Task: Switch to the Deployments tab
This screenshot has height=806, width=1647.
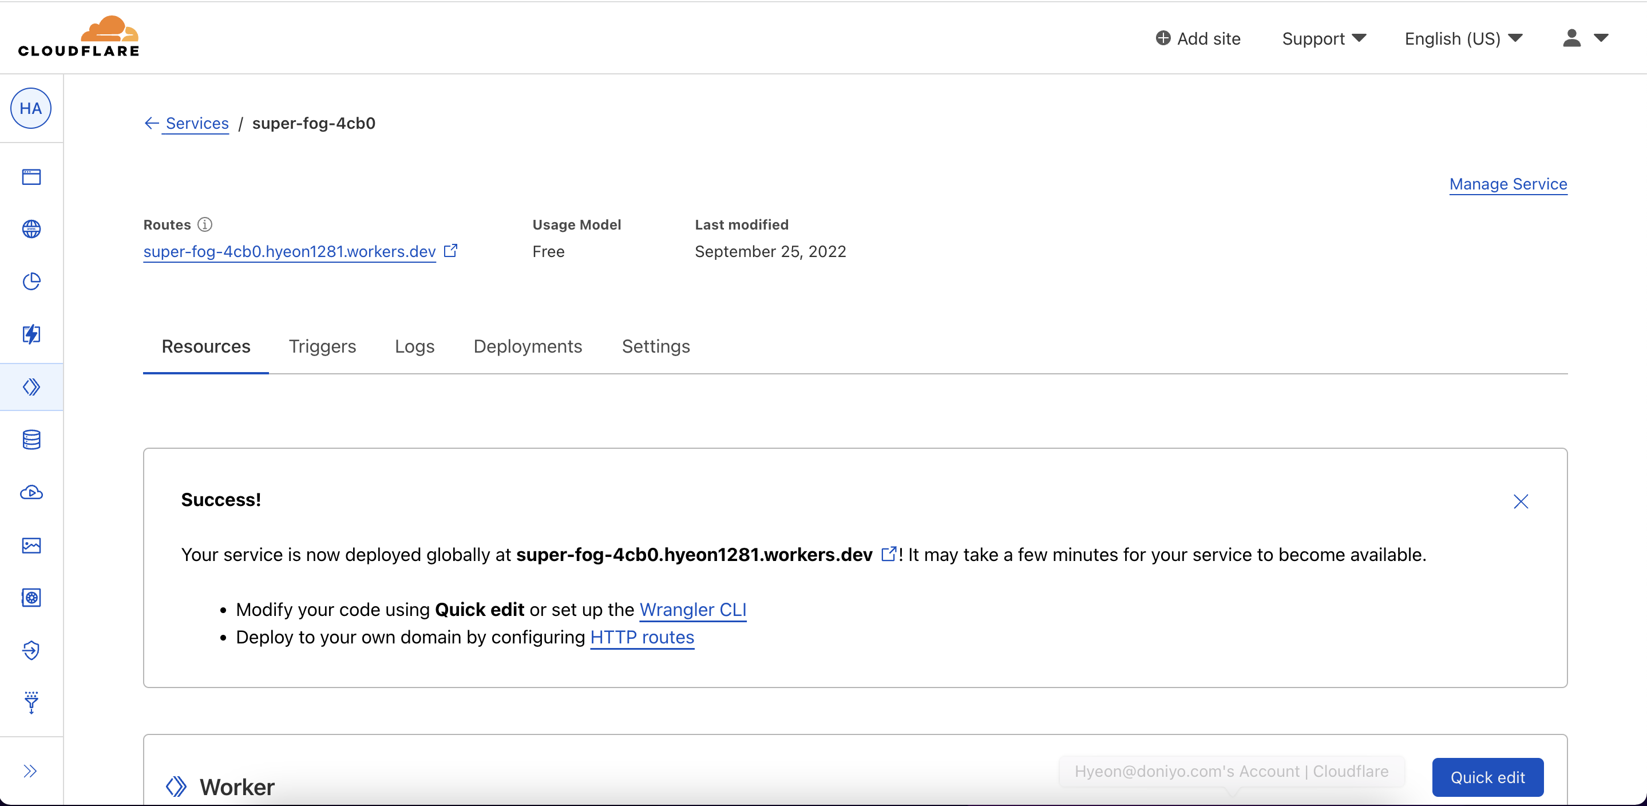Action: [528, 346]
